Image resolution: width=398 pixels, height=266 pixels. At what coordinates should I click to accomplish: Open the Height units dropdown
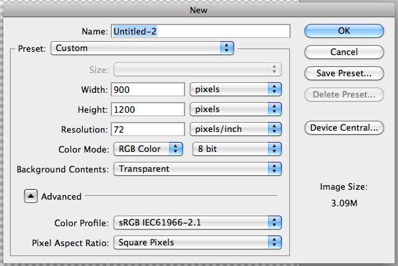(x=235, y=109)
